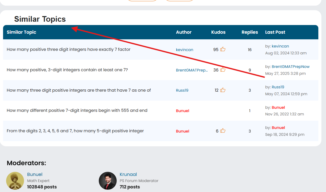
Task: Give kudos to Russ19's topic via thumbs-up
Action: [223, 90]
